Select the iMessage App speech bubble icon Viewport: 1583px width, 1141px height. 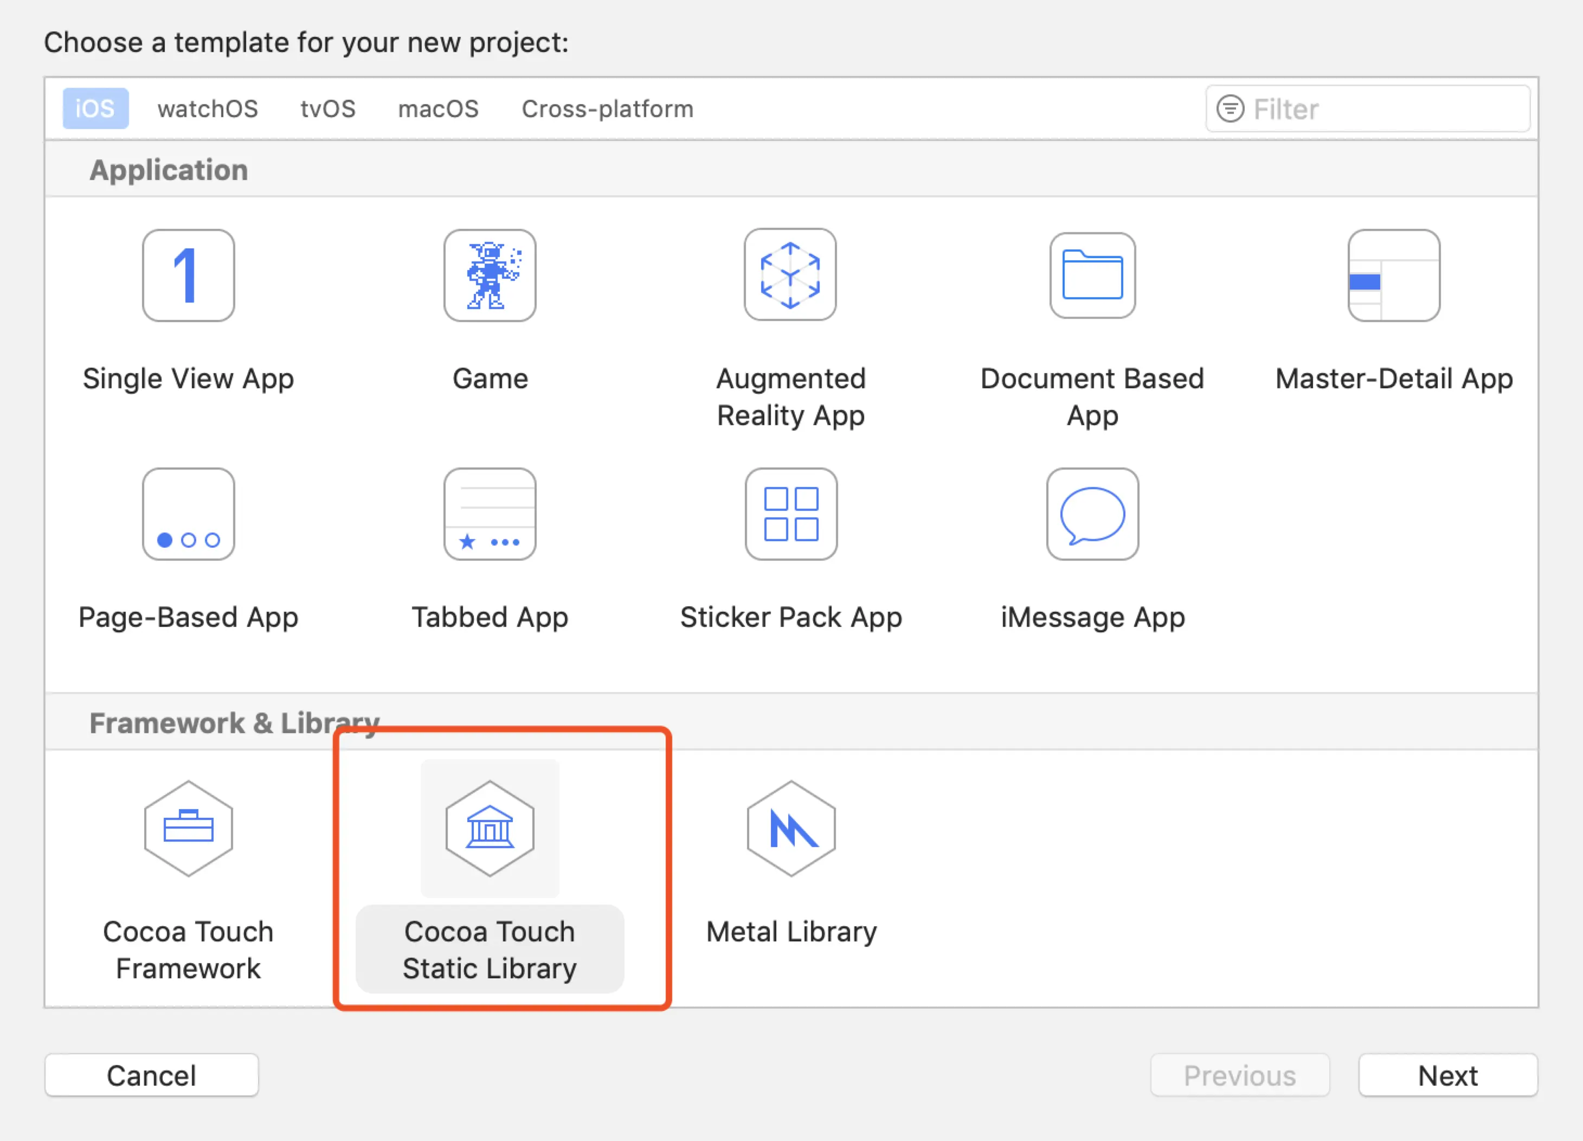tap(1092, 514)
